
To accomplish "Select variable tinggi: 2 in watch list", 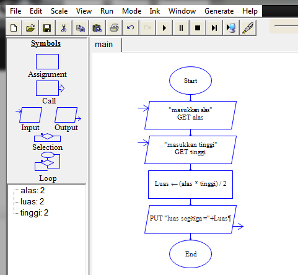I will pos(34,212).
